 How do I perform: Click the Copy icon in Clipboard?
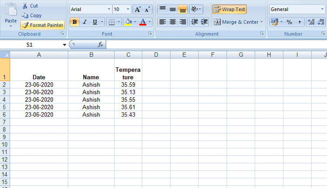(x=25, y=16)
